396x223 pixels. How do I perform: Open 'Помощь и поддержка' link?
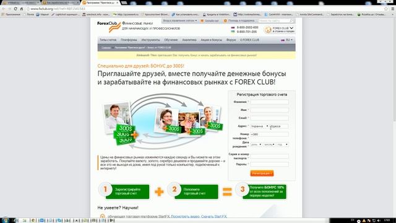pyautogui.click(x=239, y=20)
